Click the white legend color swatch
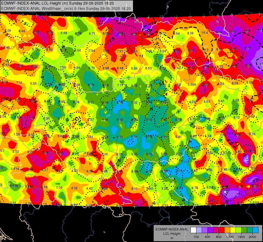The width and height of the screenshot is (263, 242). 193,230
